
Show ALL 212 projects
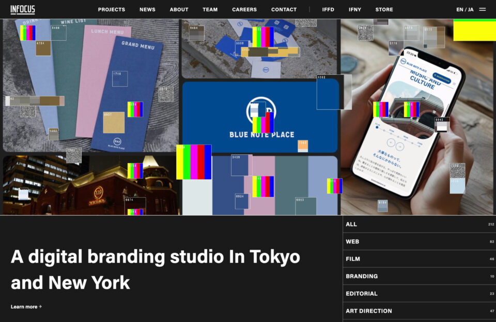(x=351, y=224)
